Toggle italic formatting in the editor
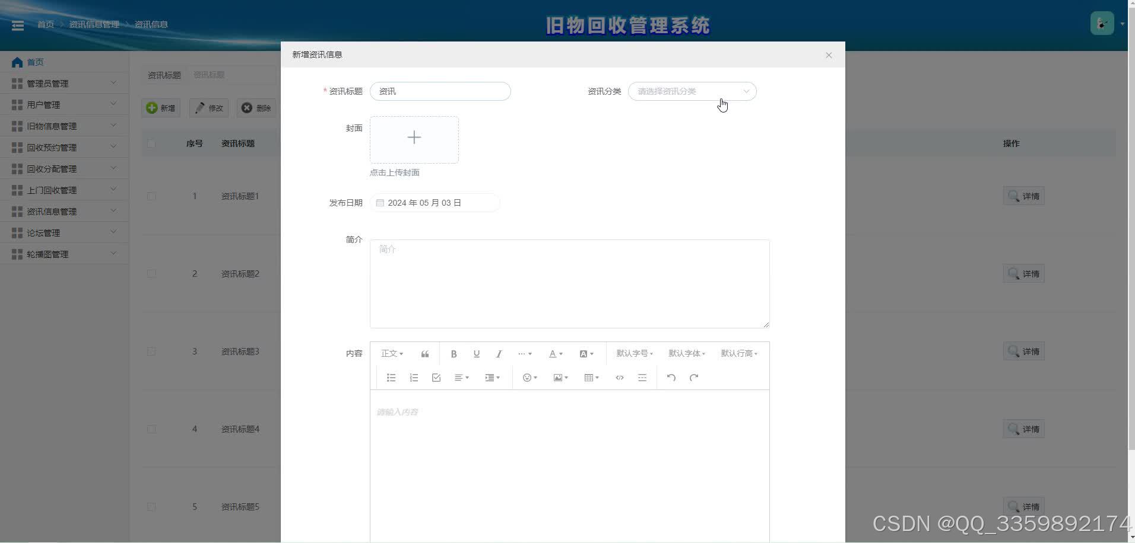Screen dimensions: 1135x543 [499, 354]
